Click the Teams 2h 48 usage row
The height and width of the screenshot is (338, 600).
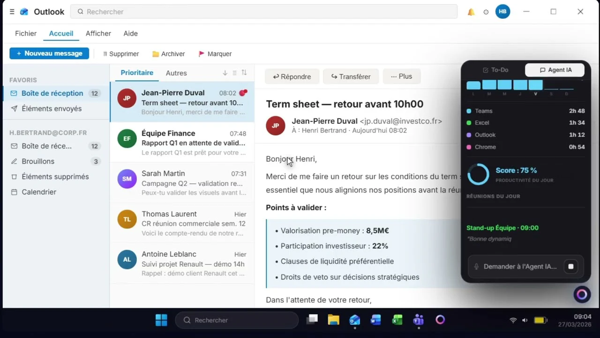pos(525,111)
